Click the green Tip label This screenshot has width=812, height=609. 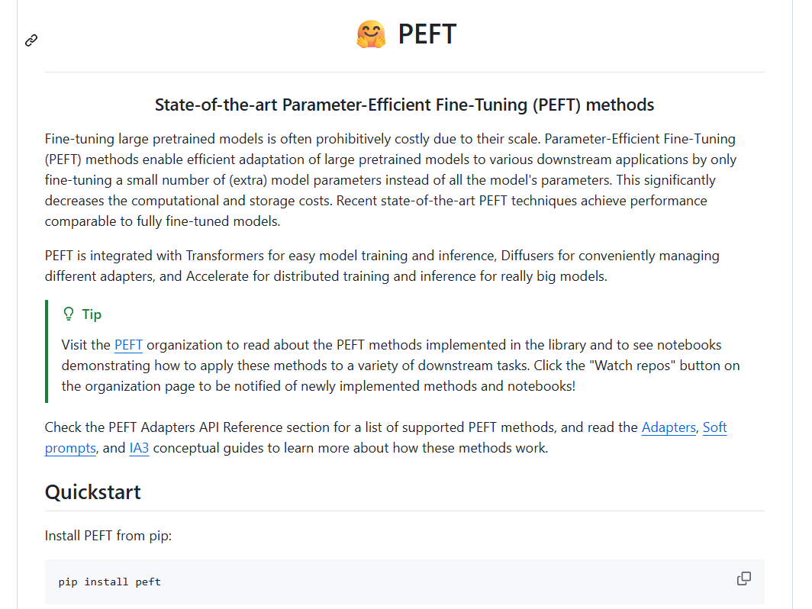click(92, 314)
